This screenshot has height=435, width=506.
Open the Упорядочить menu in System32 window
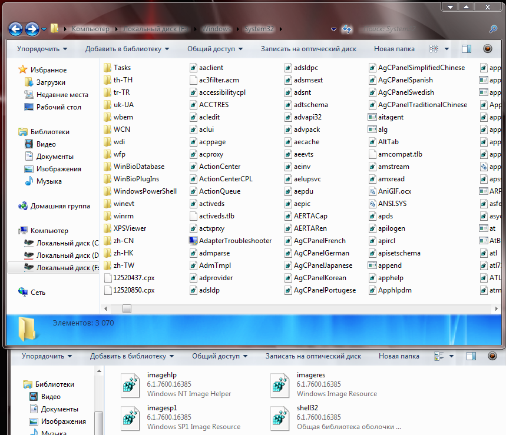[x=42, y=49]
